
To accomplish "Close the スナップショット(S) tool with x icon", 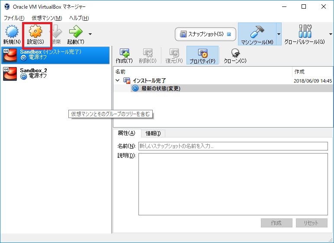I will (x=229, y=34).
